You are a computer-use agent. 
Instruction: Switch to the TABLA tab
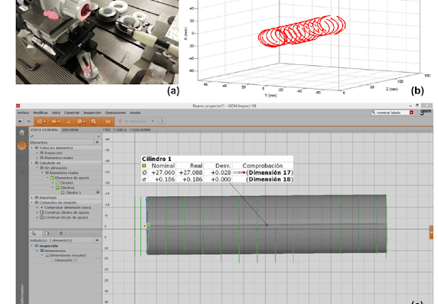(120, 130)
